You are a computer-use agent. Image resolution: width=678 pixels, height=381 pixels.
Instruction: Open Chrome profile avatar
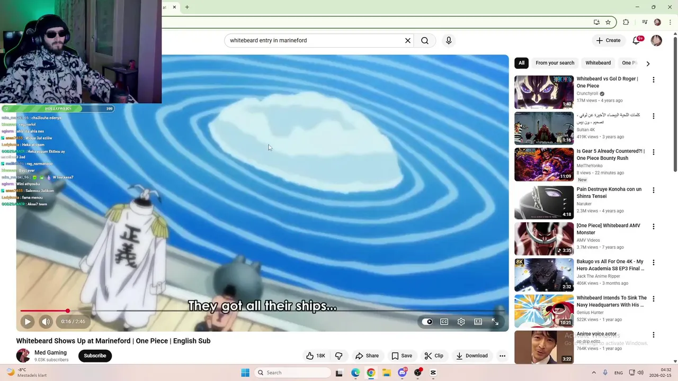click(657, 22)
